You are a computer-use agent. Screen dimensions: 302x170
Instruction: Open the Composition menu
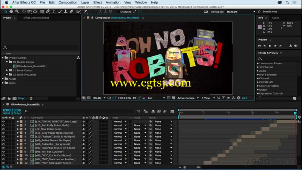click(x=68, y=3)
